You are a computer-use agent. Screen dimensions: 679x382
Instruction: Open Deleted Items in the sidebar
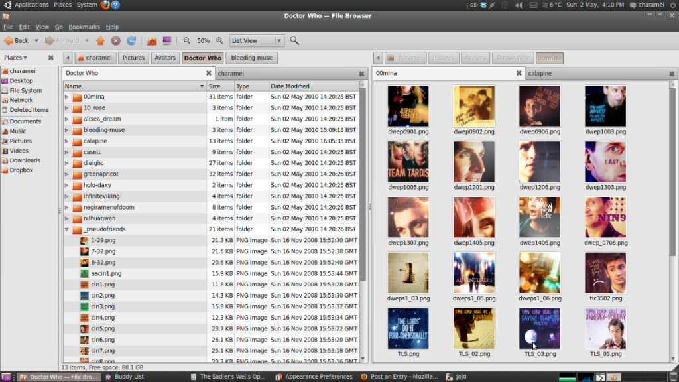pos(29,110)
